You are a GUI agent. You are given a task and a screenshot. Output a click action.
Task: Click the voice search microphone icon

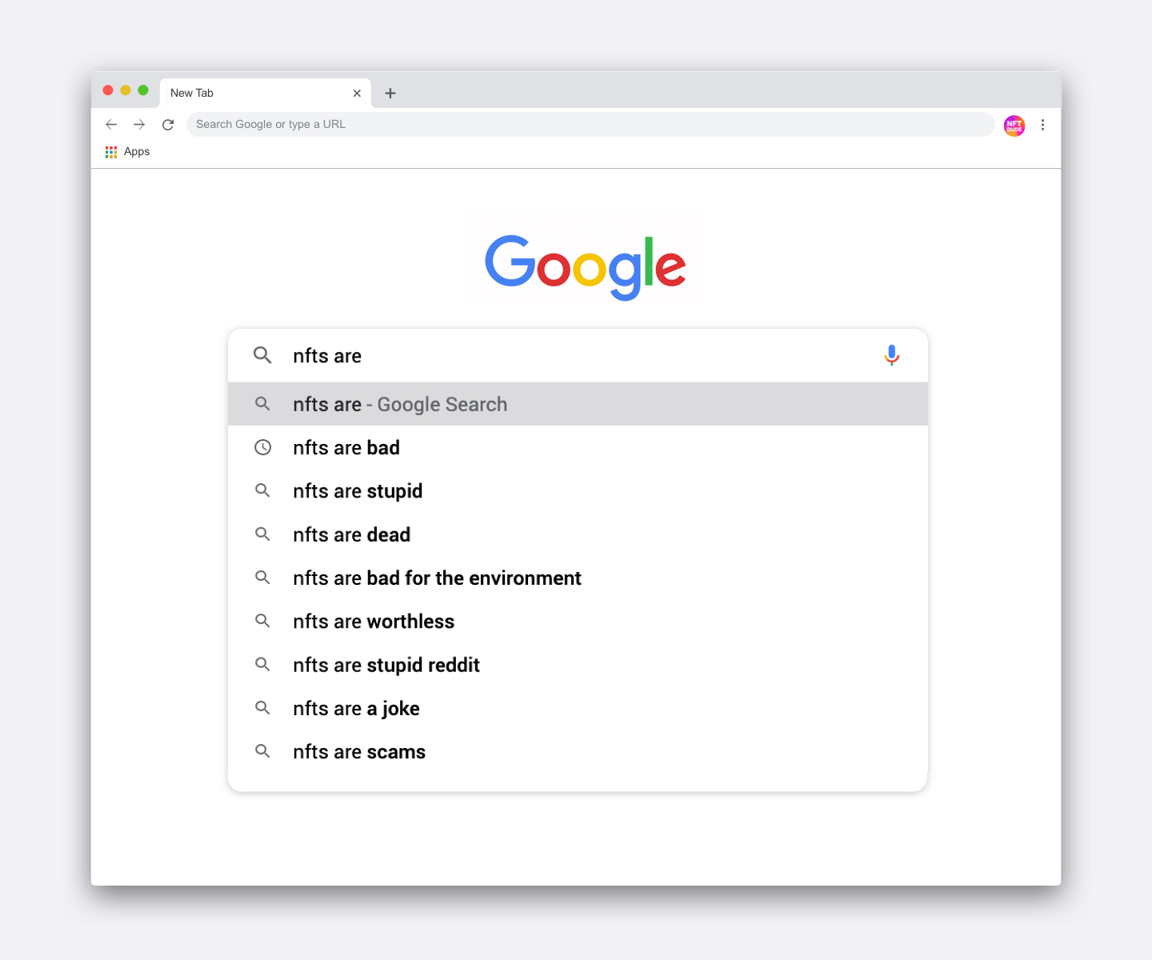pyautogui.click(x=891, y=355)
